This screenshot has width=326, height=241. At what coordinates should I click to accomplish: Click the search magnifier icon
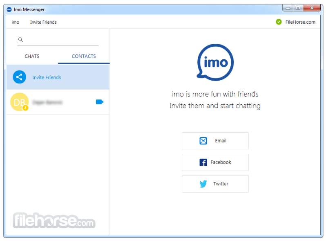pos(20,40)
